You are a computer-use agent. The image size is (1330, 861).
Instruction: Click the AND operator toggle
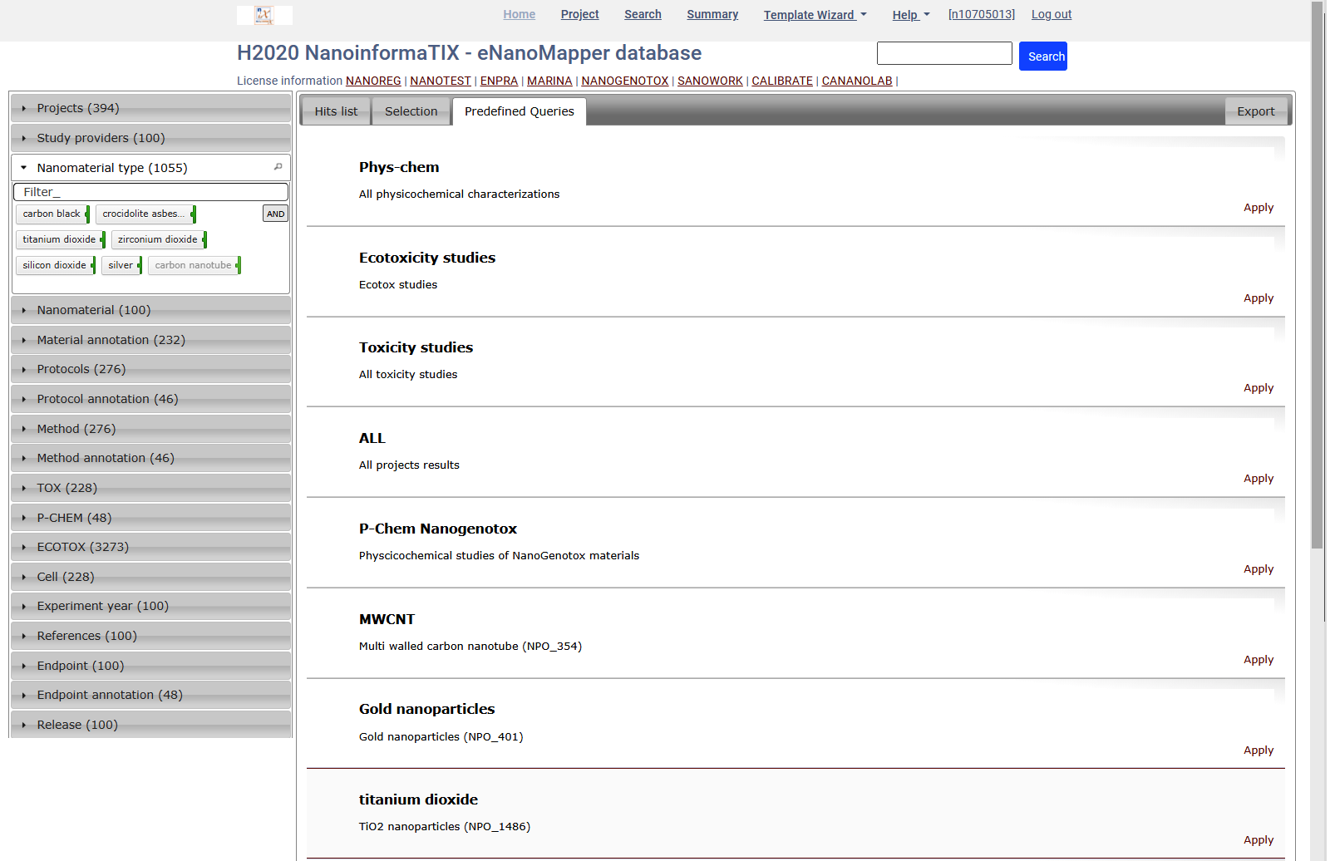[x=275, y=214]
